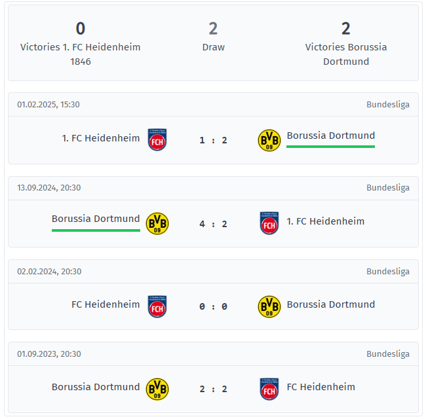Click Heidenheim crest in 02.02.2024 match
This screenshot has width=426, height=419.
point(157,306)
